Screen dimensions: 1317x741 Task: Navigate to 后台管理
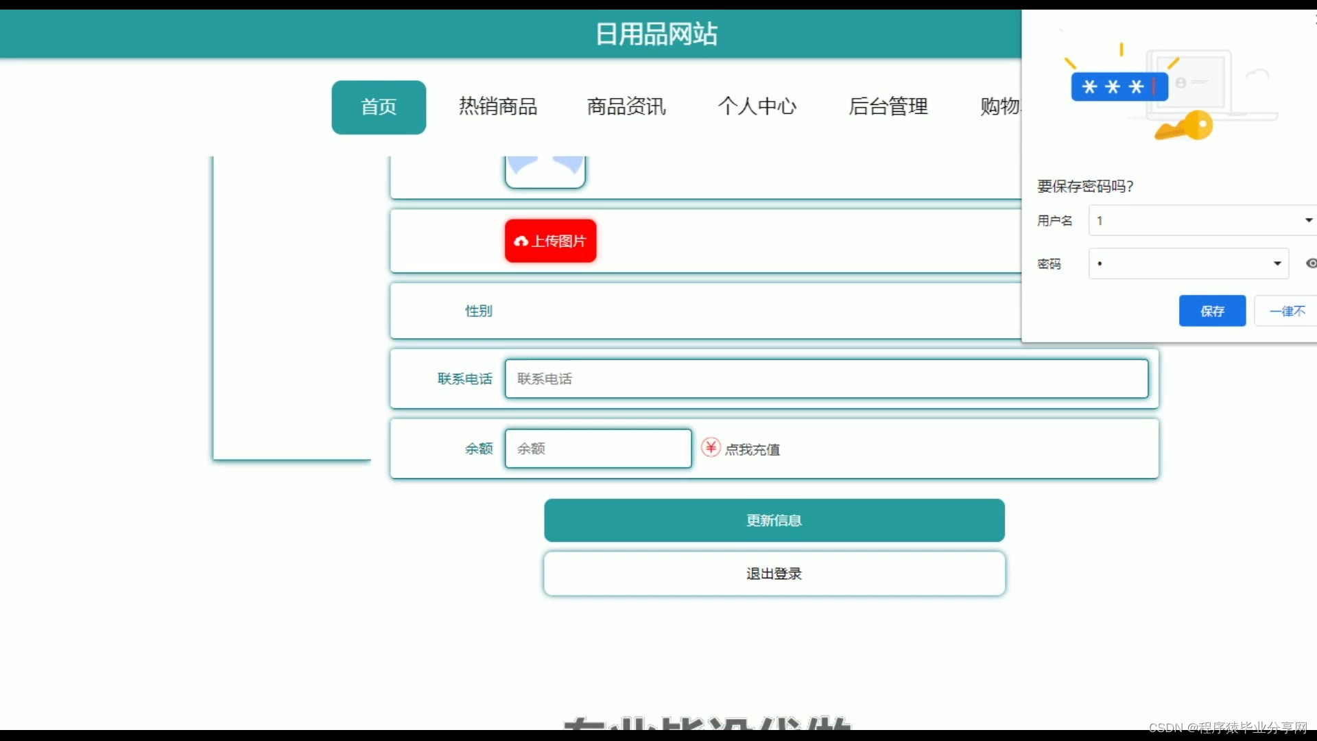click(888, 107)
